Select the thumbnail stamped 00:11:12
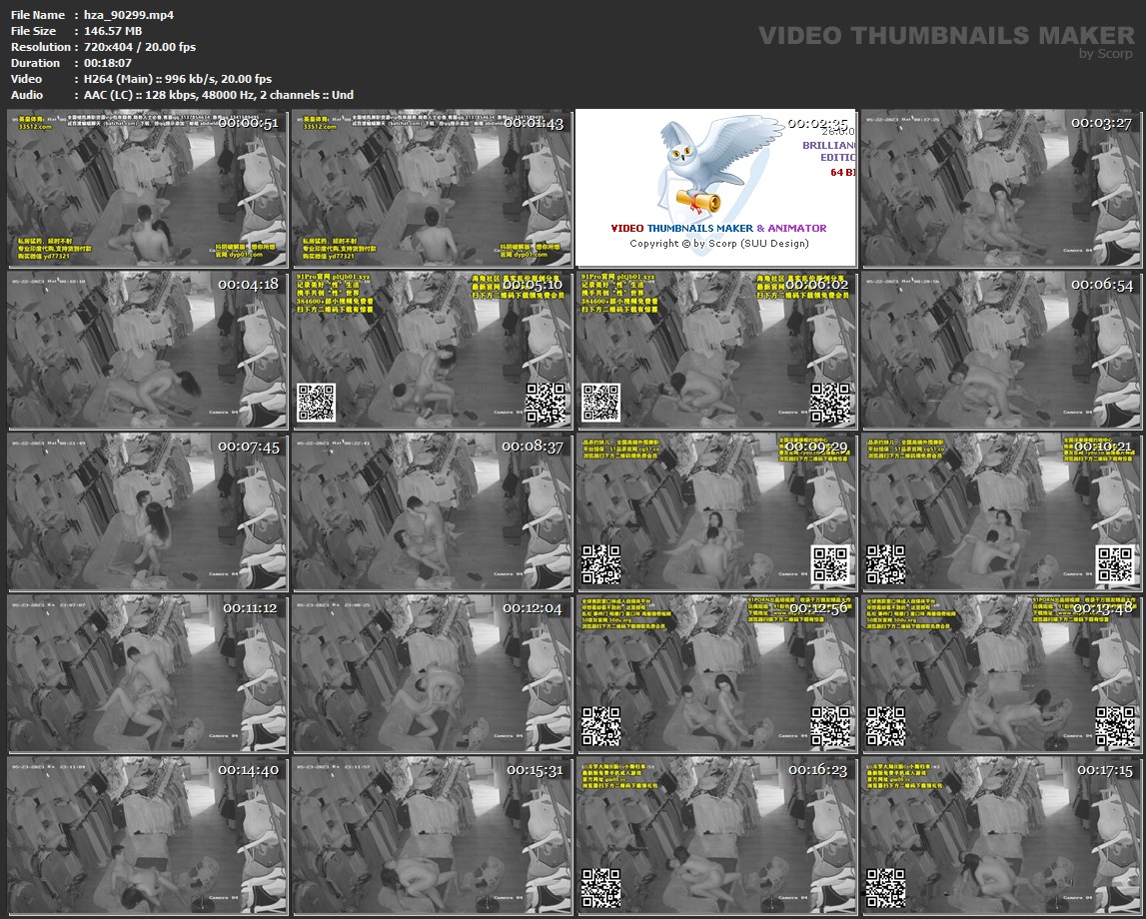Image resolution: width=1146 pixels, height=919 pixels. pos(148,673)
